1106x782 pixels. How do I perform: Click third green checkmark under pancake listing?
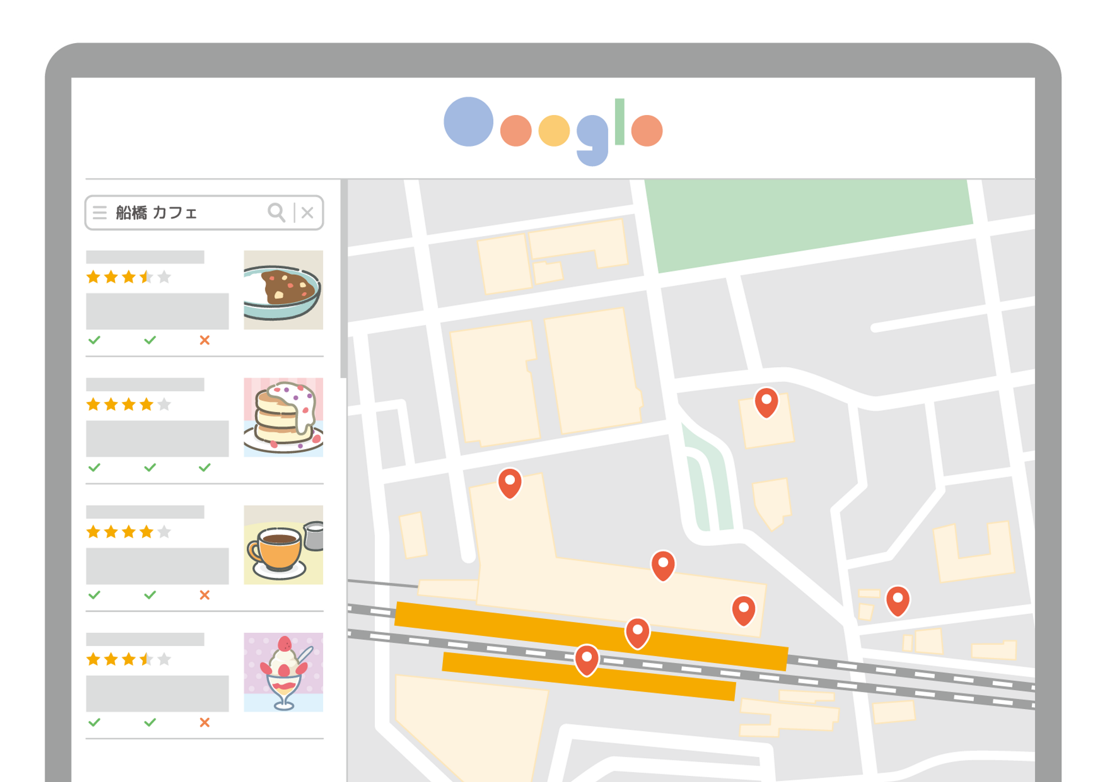(x=205, y=467)
